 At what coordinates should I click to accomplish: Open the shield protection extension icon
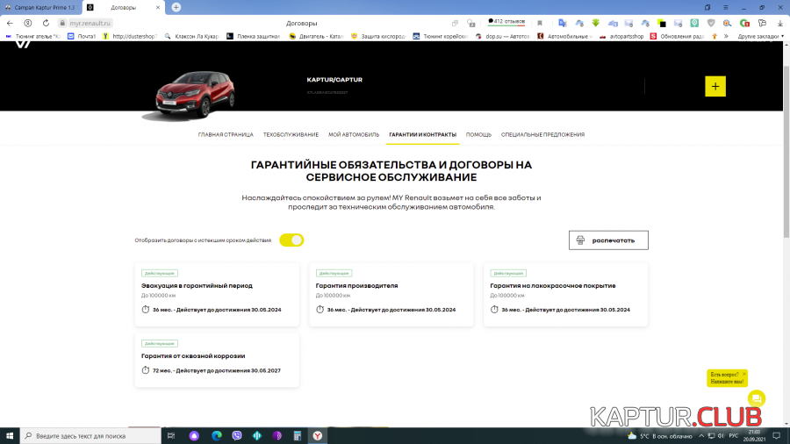click(711, 23)
